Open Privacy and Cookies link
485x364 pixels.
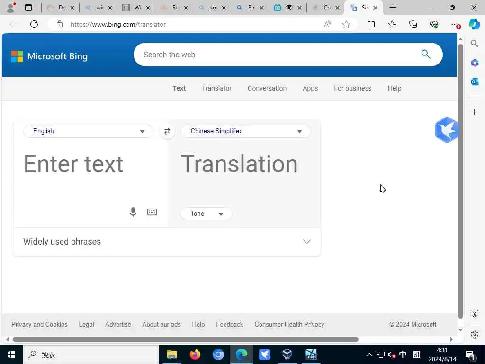[x=39, y=324]
